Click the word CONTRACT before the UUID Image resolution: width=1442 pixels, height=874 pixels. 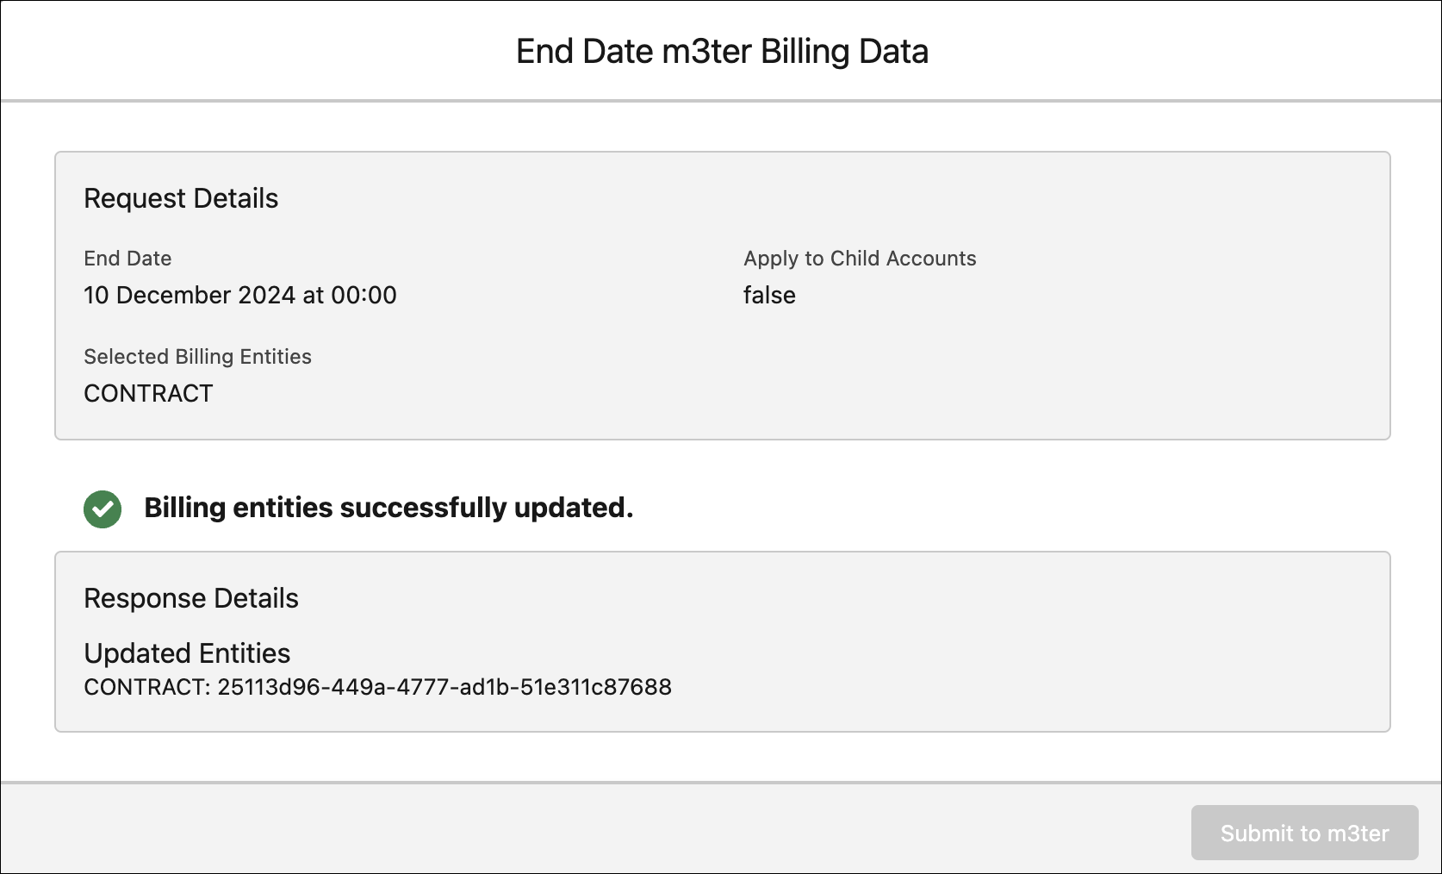[143, 687]
